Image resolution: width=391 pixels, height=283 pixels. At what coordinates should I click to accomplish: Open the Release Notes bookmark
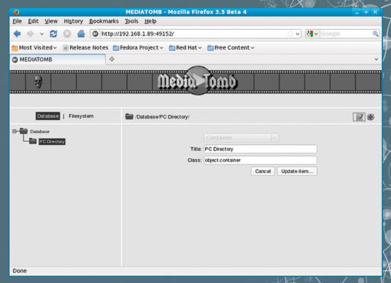point(85,48)
